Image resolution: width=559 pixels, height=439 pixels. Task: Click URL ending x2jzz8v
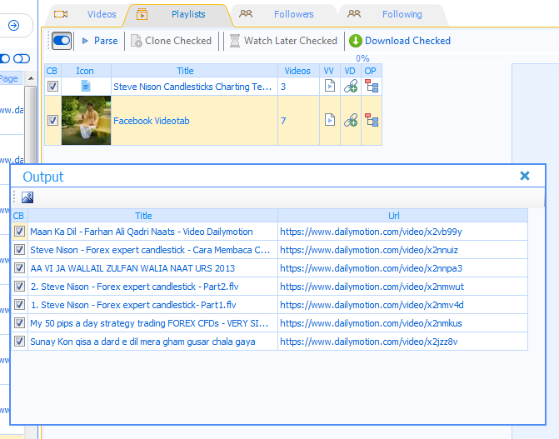pyautogui.click(x=368, y=342)
